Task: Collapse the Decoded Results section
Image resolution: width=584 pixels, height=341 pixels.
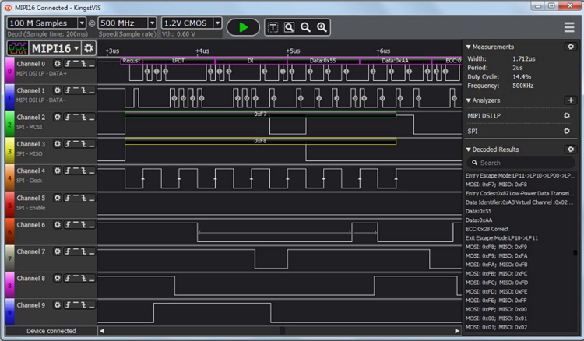Action: coord(469,149)
